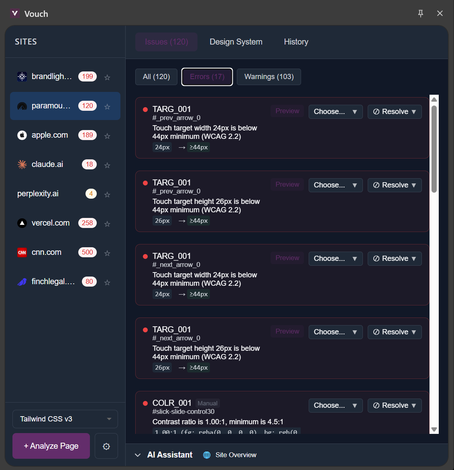Filter issues by Warnings (103)
Image resolution: width=454 pixels, height=470 pixels.
(x=269, y=77)
